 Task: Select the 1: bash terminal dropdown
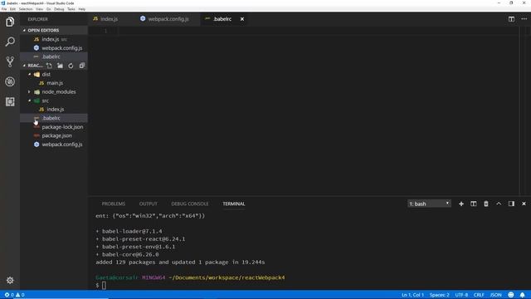pos(429,203)
